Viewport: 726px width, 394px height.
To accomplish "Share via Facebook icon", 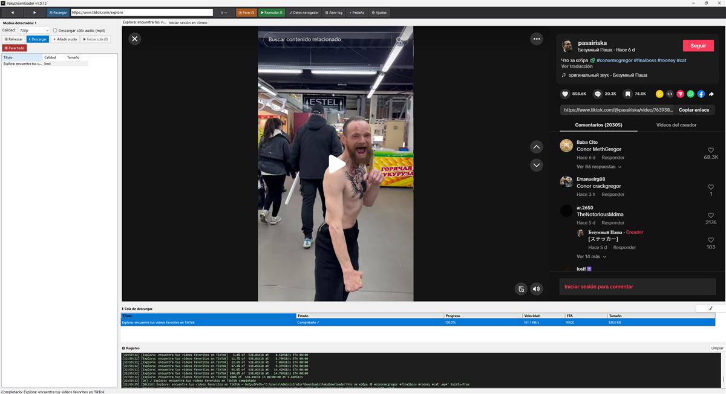I will pyautogui.click(x=701, y=94).
